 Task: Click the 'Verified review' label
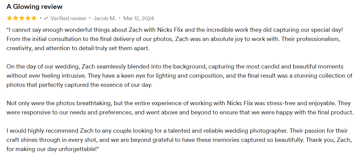68,18
